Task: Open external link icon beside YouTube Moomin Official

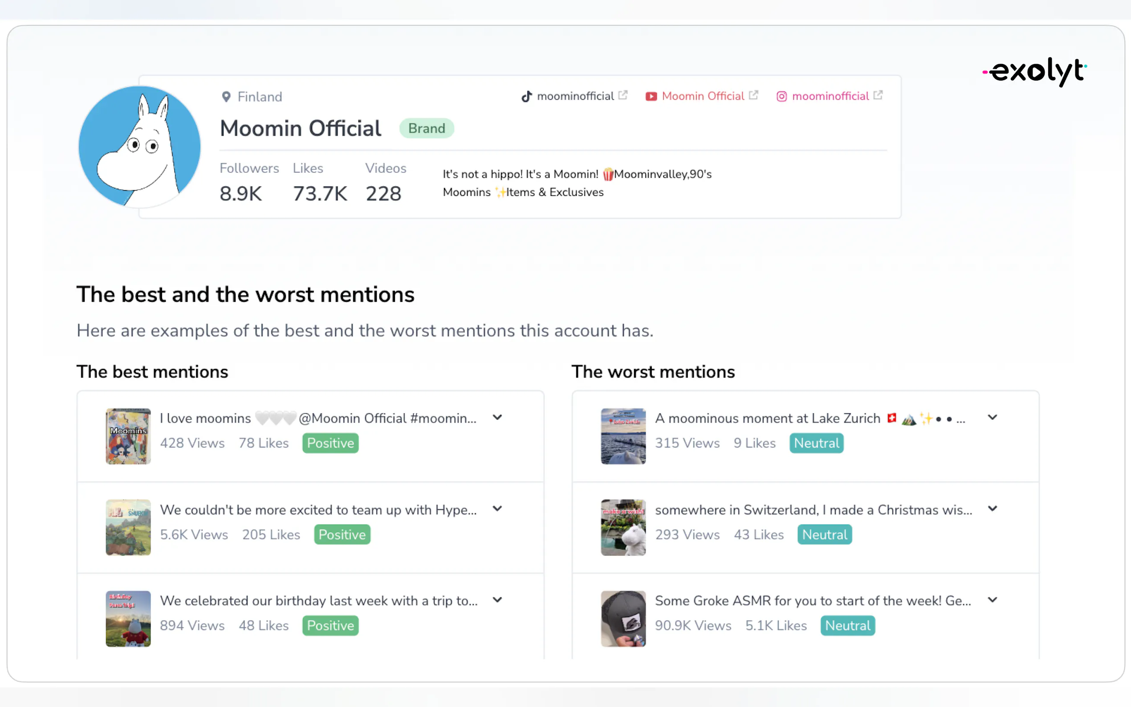Action: click(753, 95)
